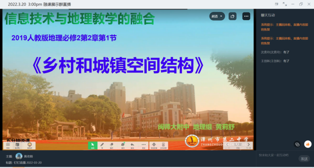Open the hamburger menu in bottom toolbar

tap(8, 145)
